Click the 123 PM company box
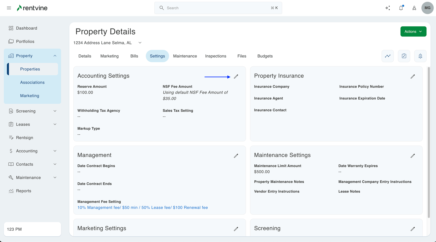Screen dimensions: 436x242 pyautogui.click(x=32, y=229)
